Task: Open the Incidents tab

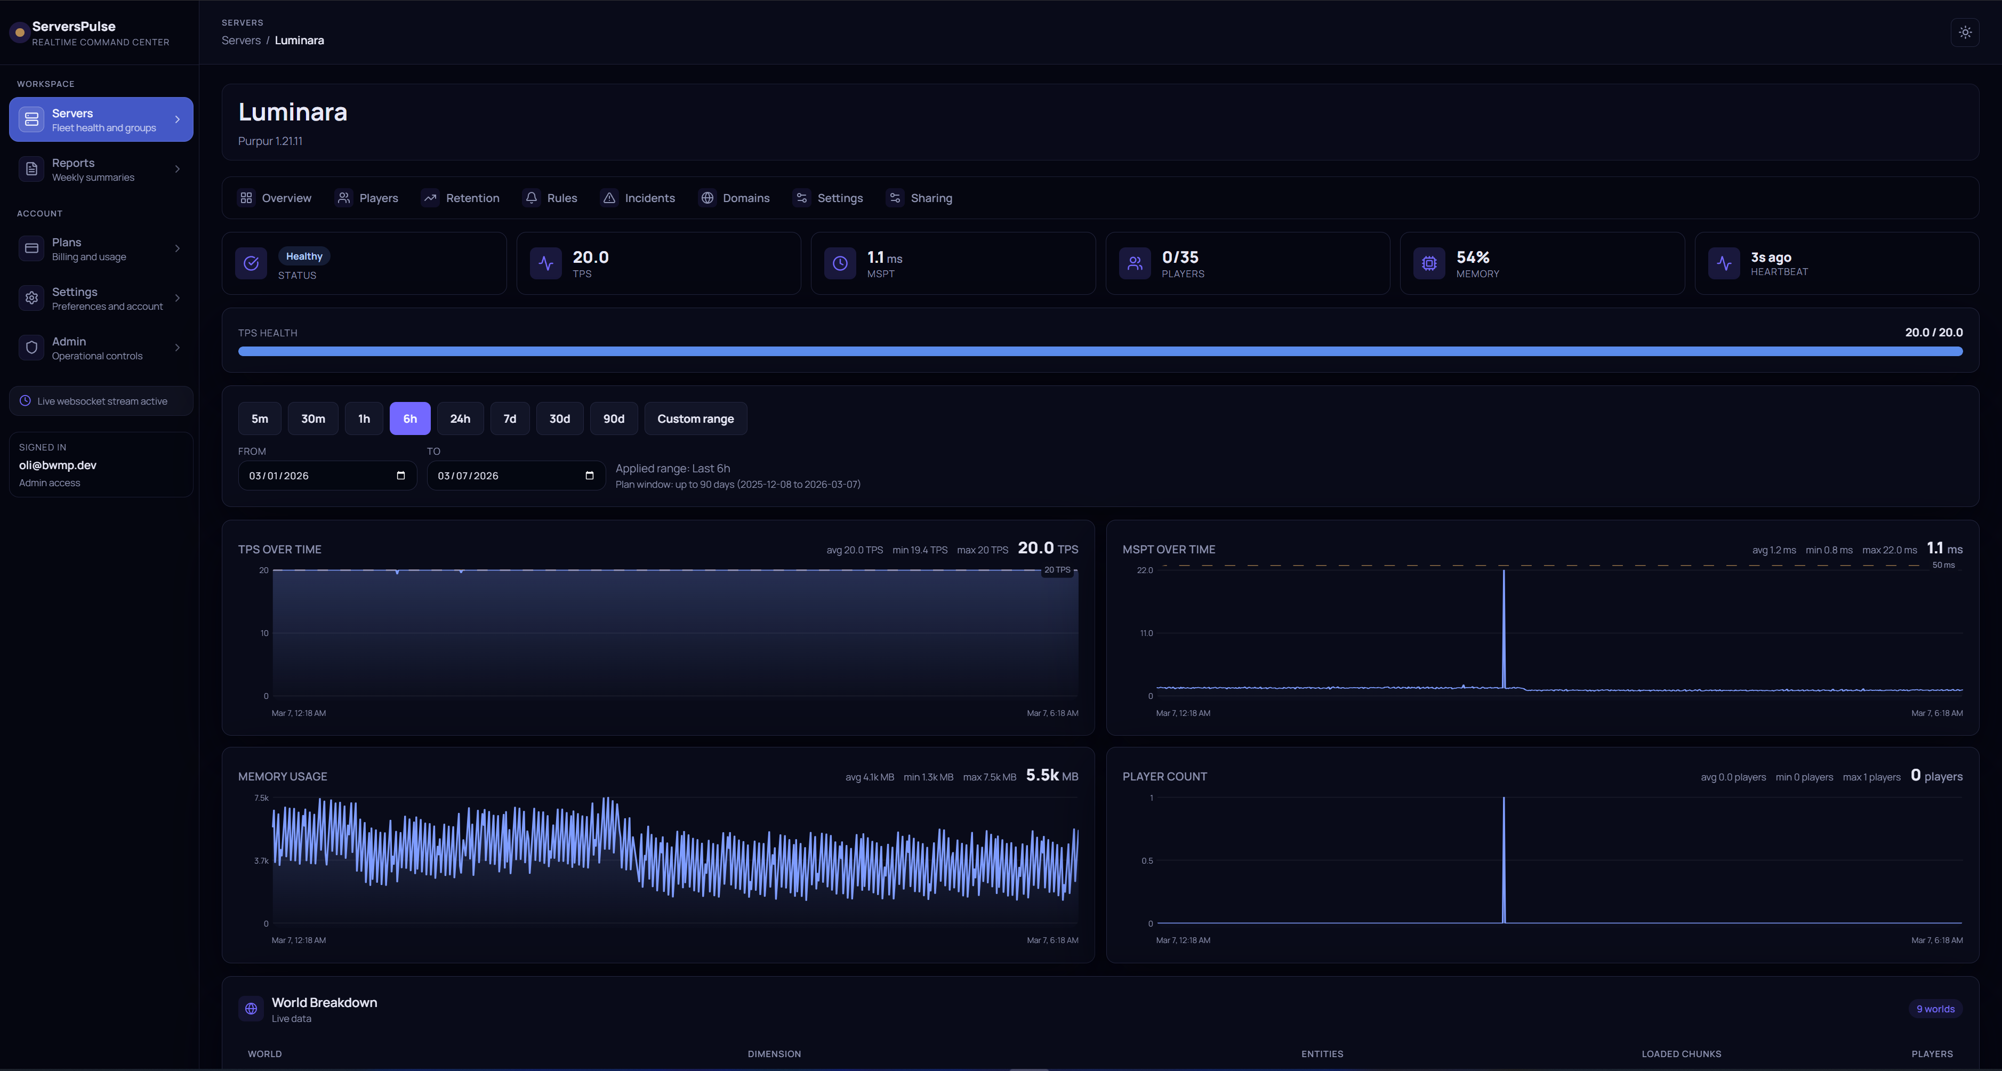Action: pyautogui.click(x=638, y=198)
